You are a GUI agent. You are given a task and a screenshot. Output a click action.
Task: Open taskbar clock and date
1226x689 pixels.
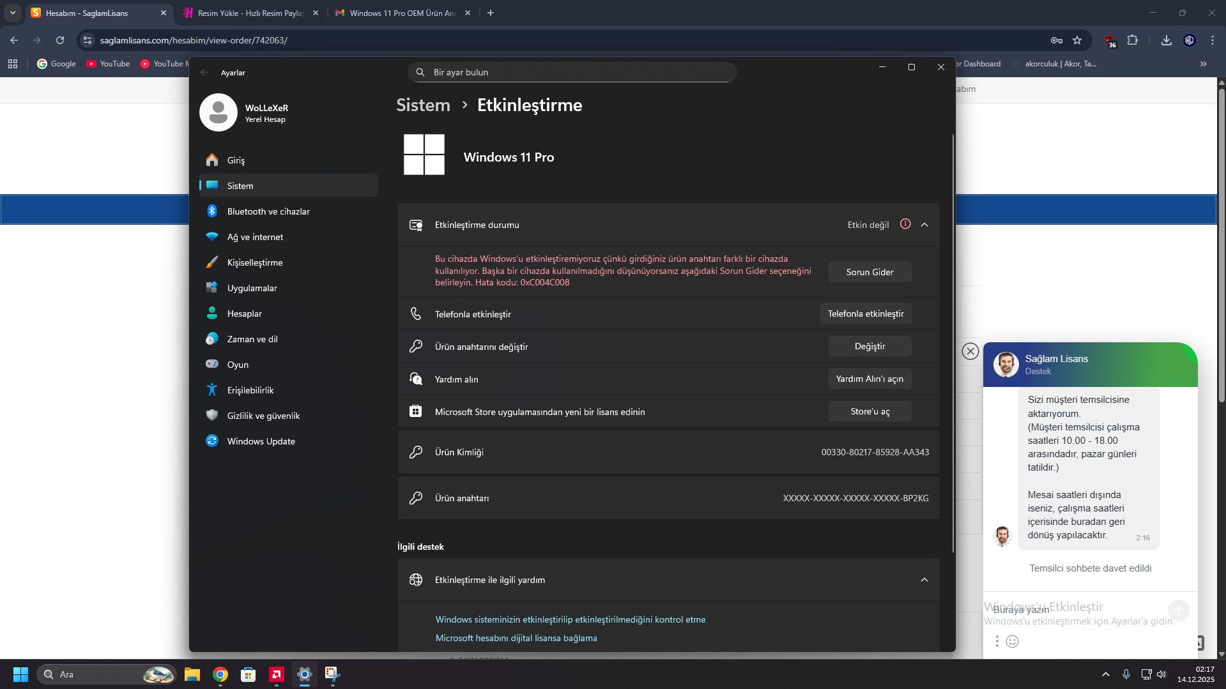1196,674
